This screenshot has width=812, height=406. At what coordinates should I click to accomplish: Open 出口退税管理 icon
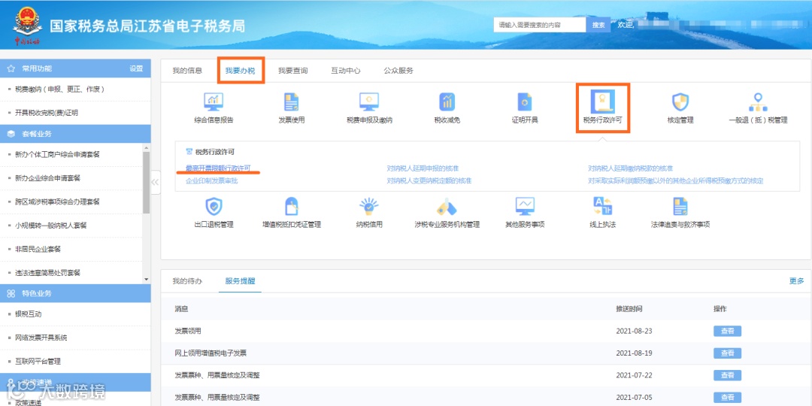pos(214,206)
